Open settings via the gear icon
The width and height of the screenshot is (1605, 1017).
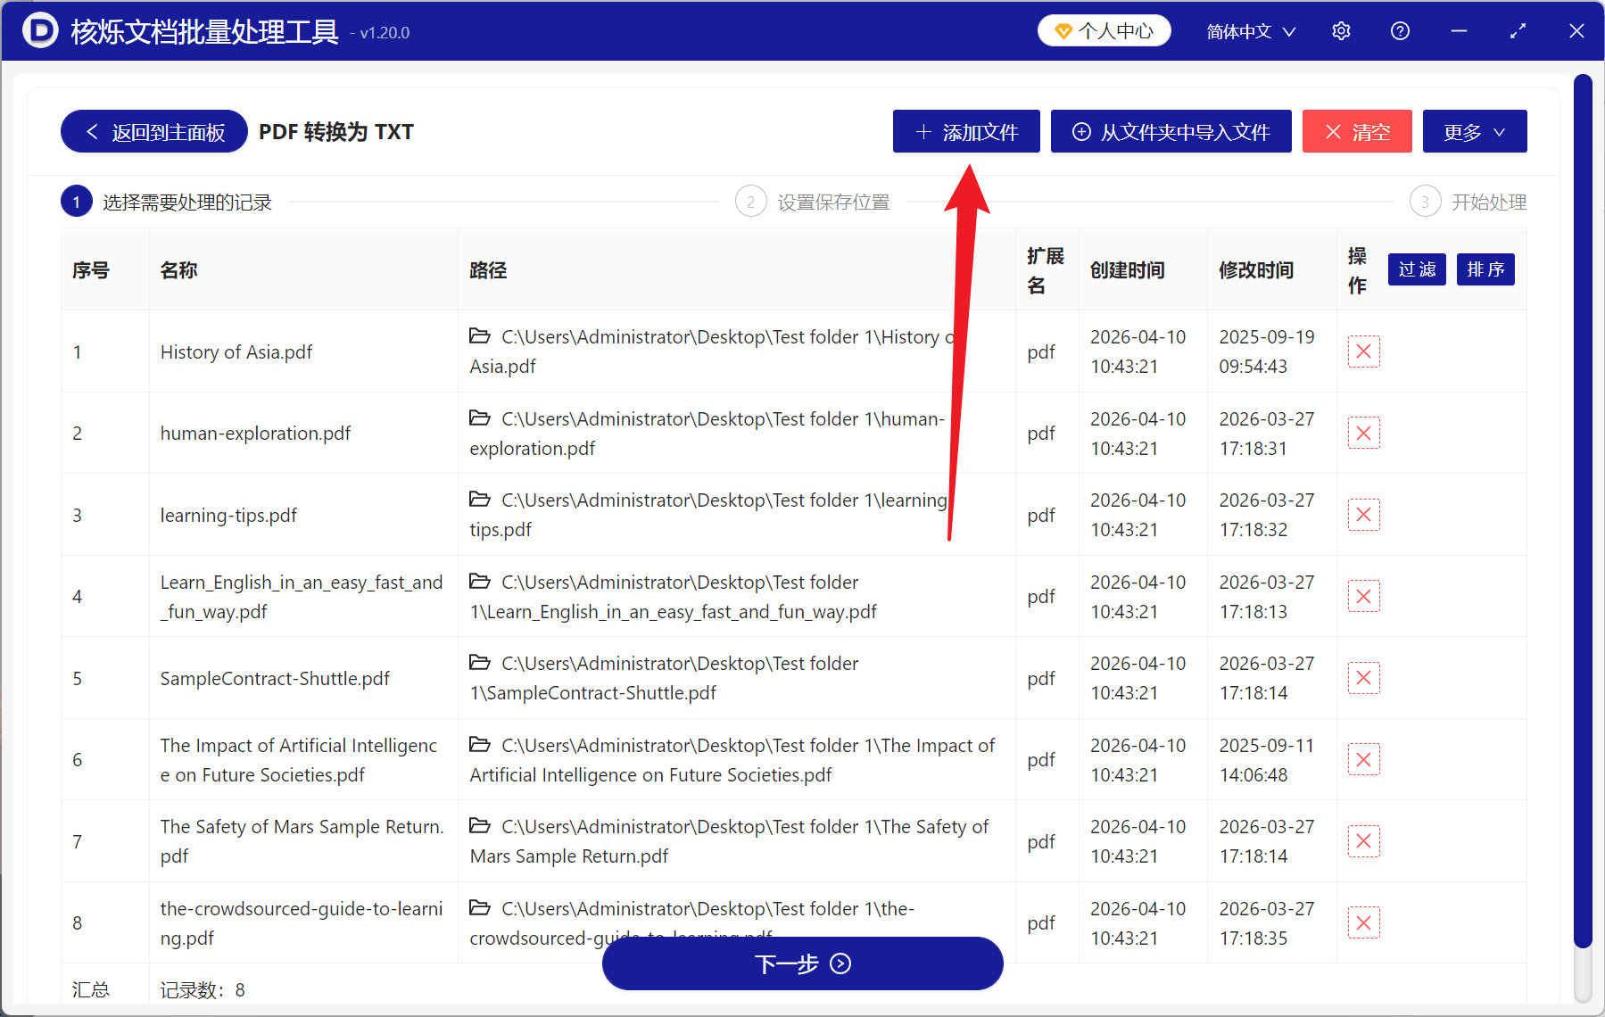(x=1341, y=30)
